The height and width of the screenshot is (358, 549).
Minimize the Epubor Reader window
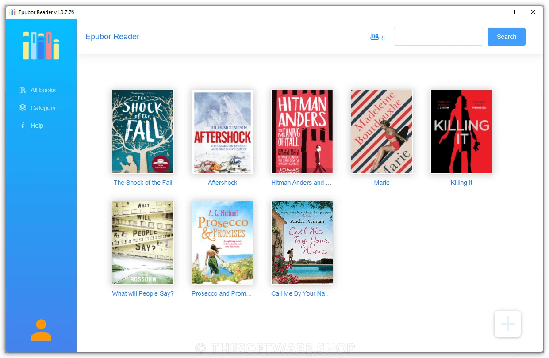coord(492,12)
